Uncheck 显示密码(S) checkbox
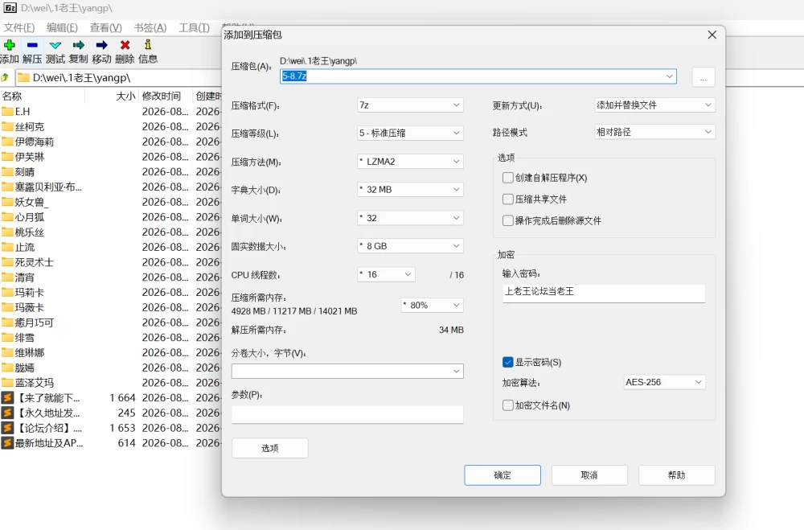Image resolution: width=804 pixels, height=530 pixels. [507, 362]
